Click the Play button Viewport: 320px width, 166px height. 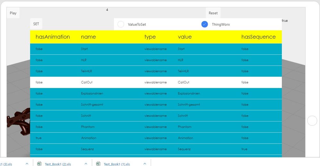pos(13,13)
